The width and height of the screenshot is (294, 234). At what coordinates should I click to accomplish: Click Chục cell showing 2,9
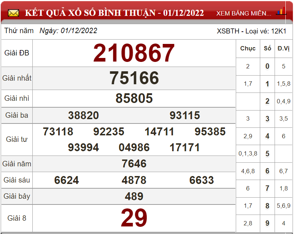click(248, 136)
